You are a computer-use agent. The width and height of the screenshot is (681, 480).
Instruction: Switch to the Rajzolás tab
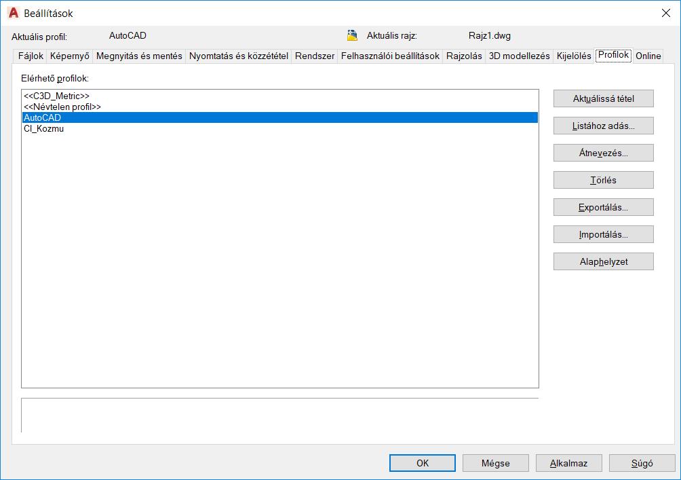[x=464, y=56]
